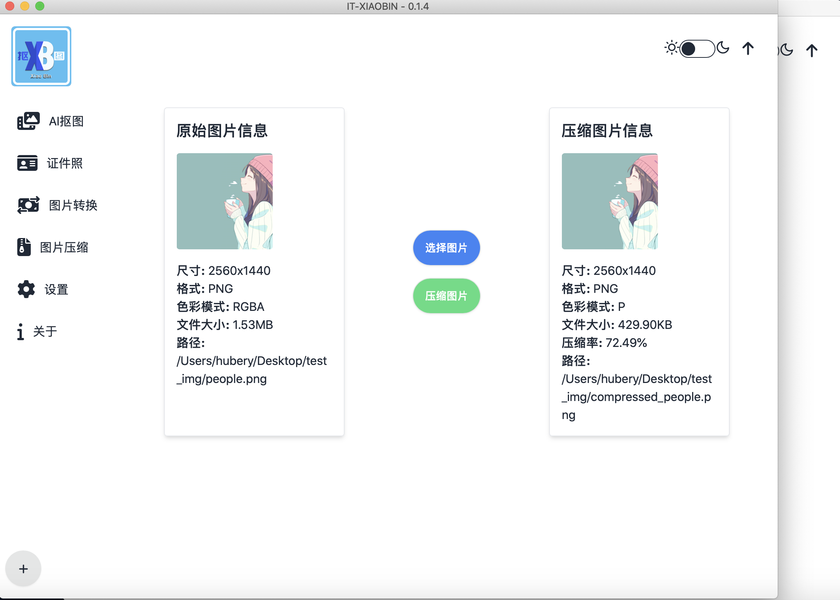Switch to 图片转换 page
This screenshot has width=840, height=600.
57,205
